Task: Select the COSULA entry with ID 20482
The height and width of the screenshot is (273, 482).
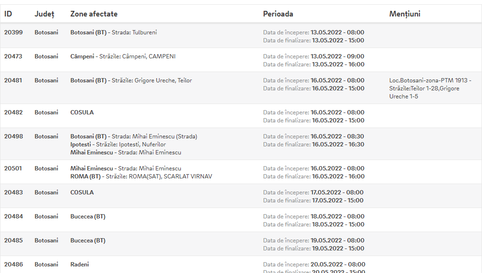Action: (x=82, y=112)
